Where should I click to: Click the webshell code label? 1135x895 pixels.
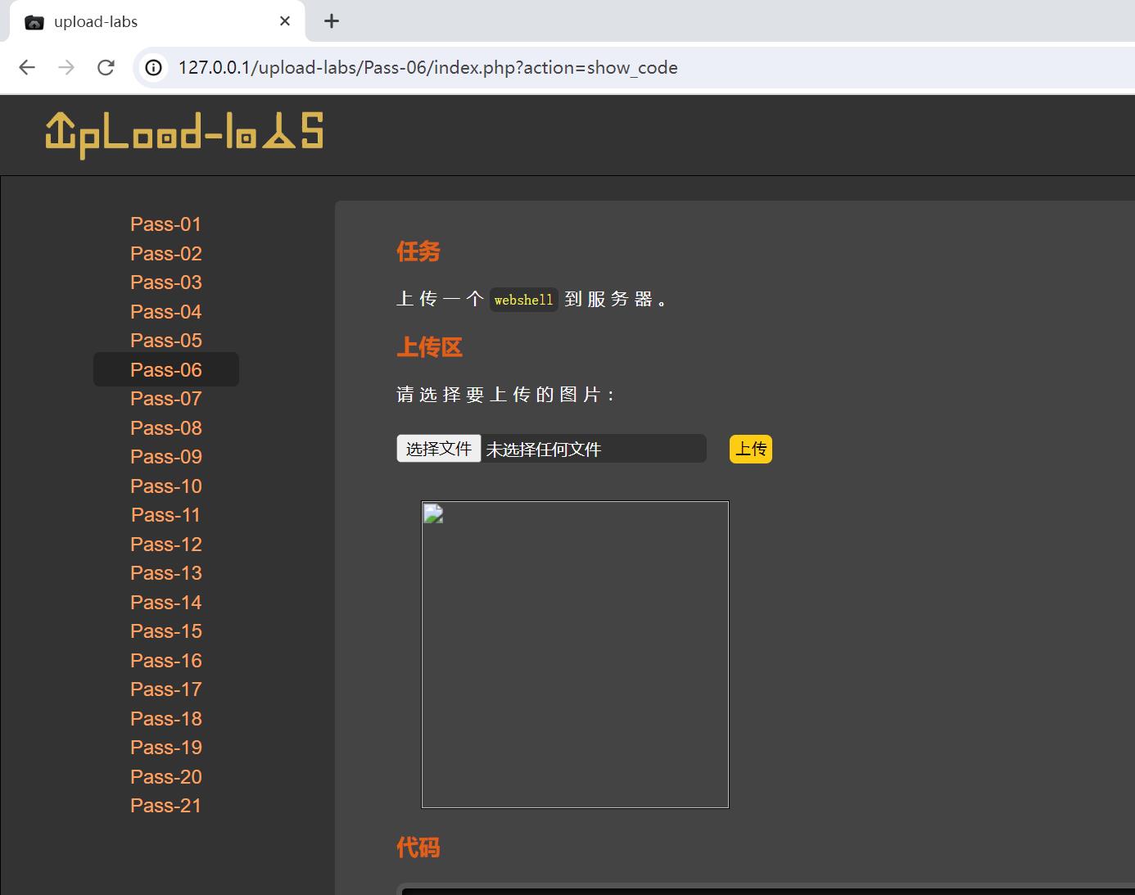524,300
